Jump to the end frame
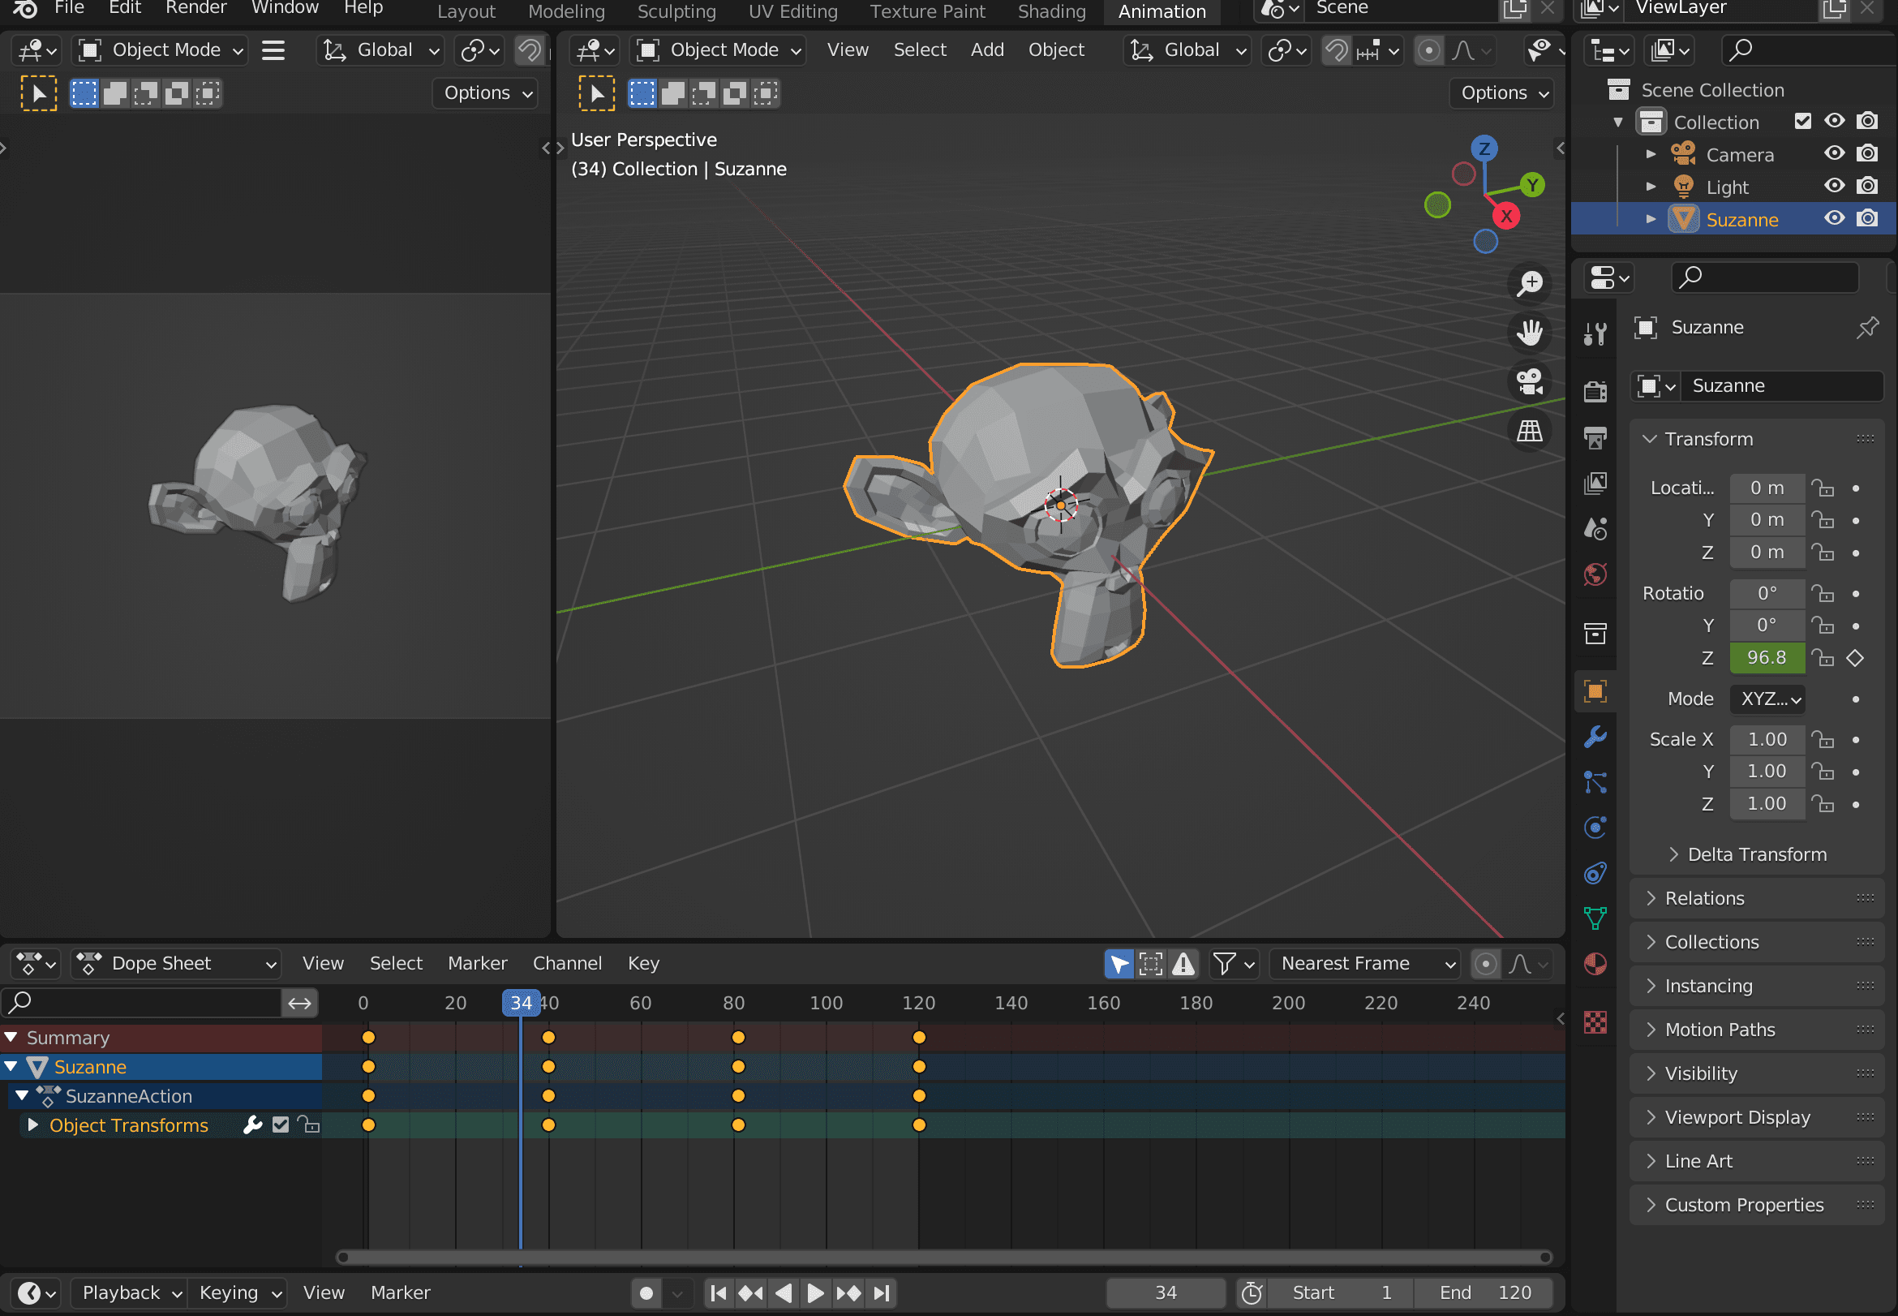 881,1293
